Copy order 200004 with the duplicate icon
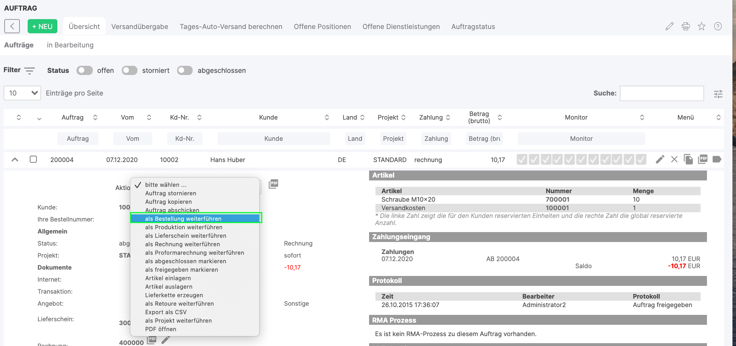Screen dimensions: 736x346 [688, 160]
